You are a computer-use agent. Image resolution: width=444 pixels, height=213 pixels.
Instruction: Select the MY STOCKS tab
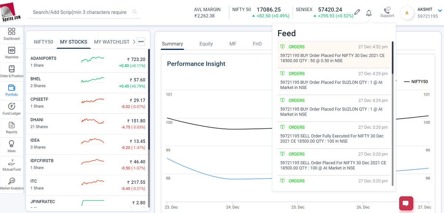coord(74,42)
